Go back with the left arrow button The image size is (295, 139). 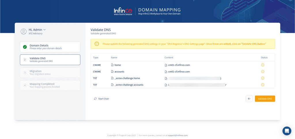[x=249, y=99]
